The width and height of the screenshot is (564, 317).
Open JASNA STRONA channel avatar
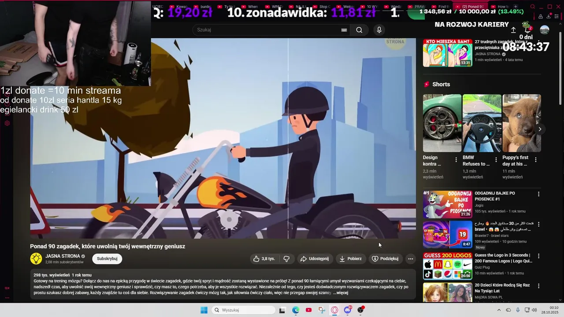(36, 258)
